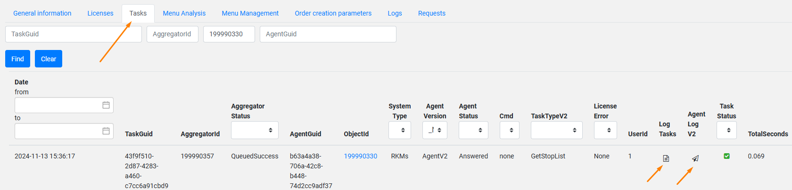The width and height of the screenshot is (792, 190).
Task: Click the Find button
Action: 17,59
